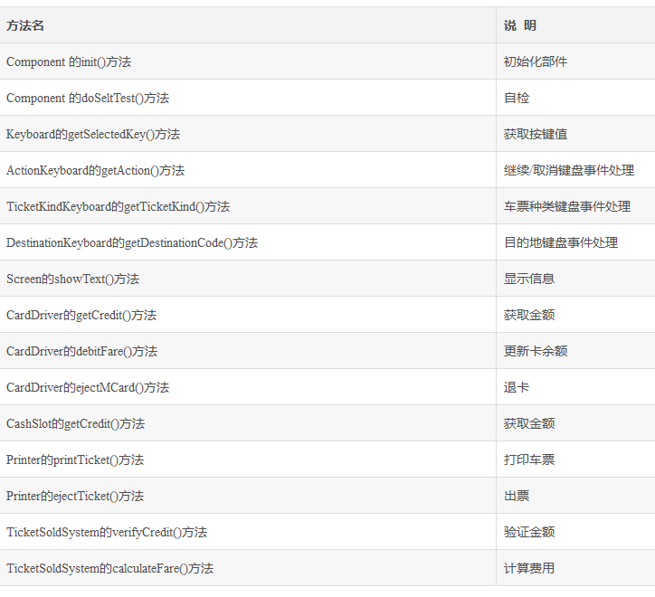Select 获取金额 in the CardDriver row
Viewport: 655px width, 597px height.
575,315
